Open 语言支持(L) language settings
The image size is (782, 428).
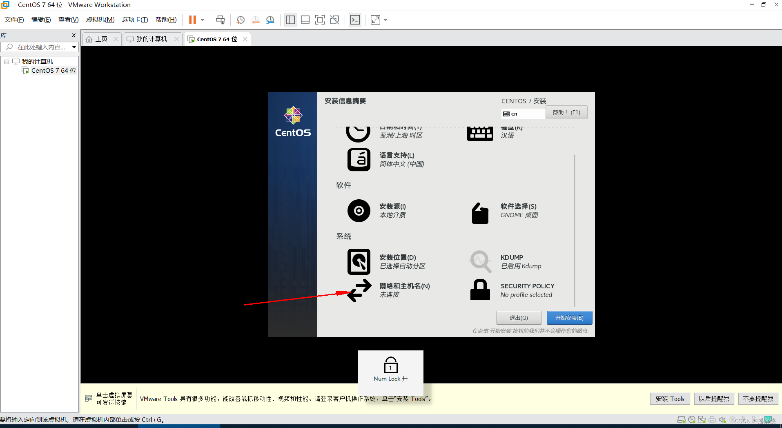pos(385,160)
